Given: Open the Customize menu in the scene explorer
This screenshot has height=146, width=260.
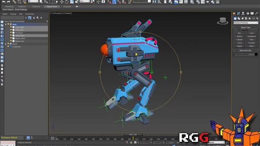Looking at the screenshot, I should [30, 14].
